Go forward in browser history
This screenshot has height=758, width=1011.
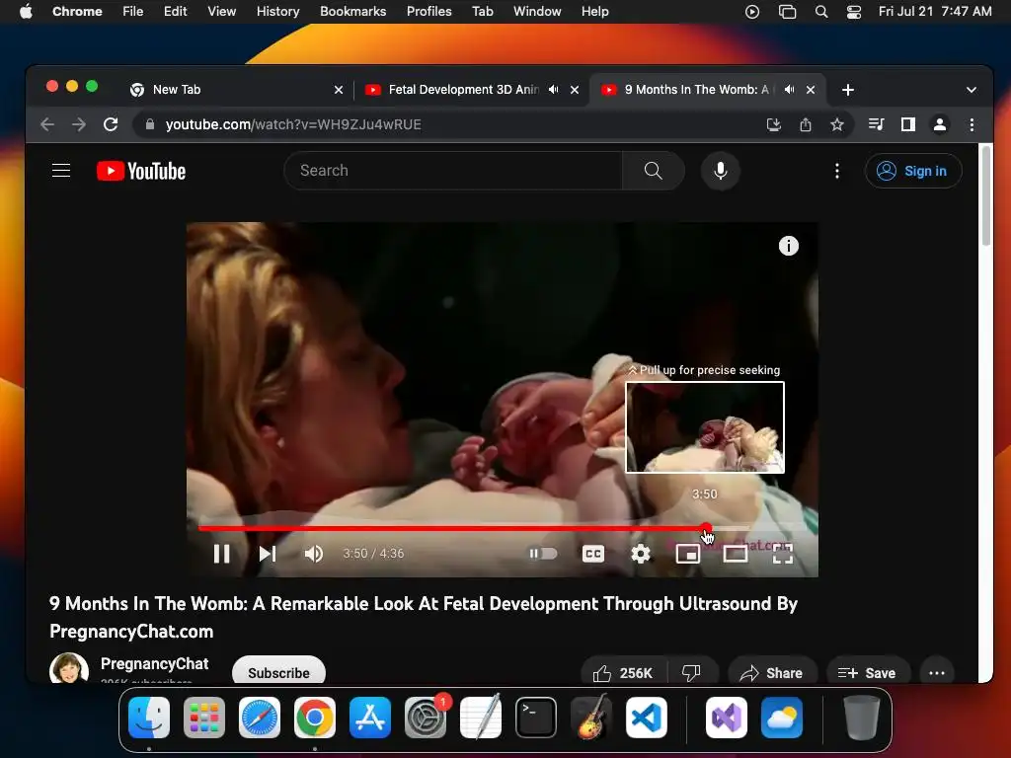point(79,124)
